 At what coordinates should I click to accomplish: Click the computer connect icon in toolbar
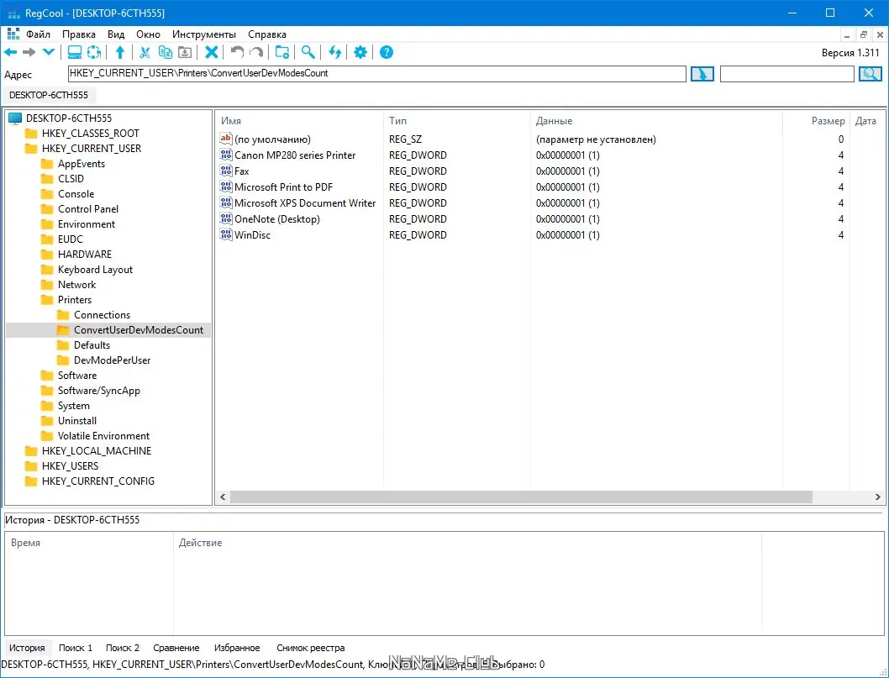coord(74,52)
